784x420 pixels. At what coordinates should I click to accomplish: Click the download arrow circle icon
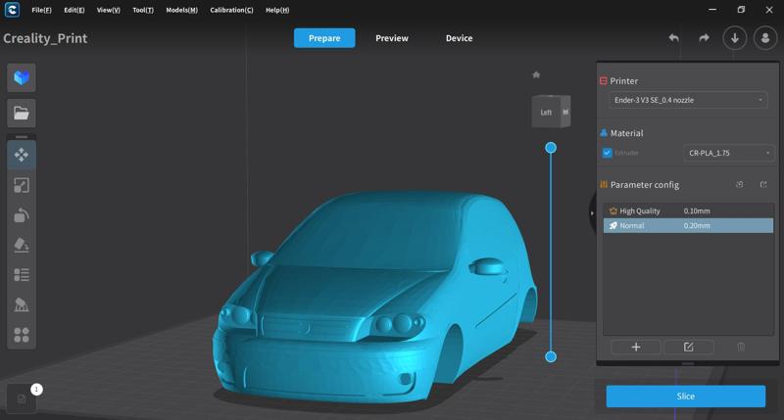(x=734, y=38)
